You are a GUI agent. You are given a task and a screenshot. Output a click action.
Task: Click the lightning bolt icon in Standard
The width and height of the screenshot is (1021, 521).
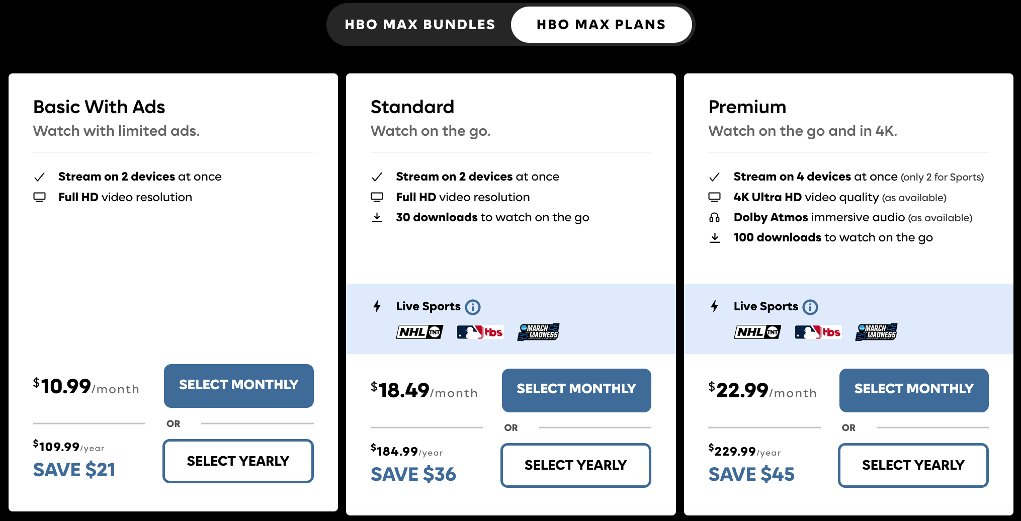(377, 306)
